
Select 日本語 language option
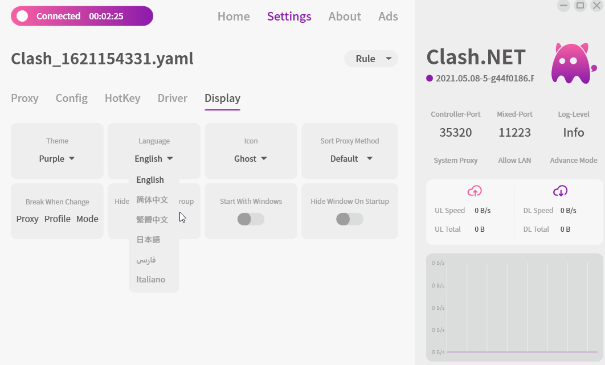pyautogui.click(x=148, y=240)
